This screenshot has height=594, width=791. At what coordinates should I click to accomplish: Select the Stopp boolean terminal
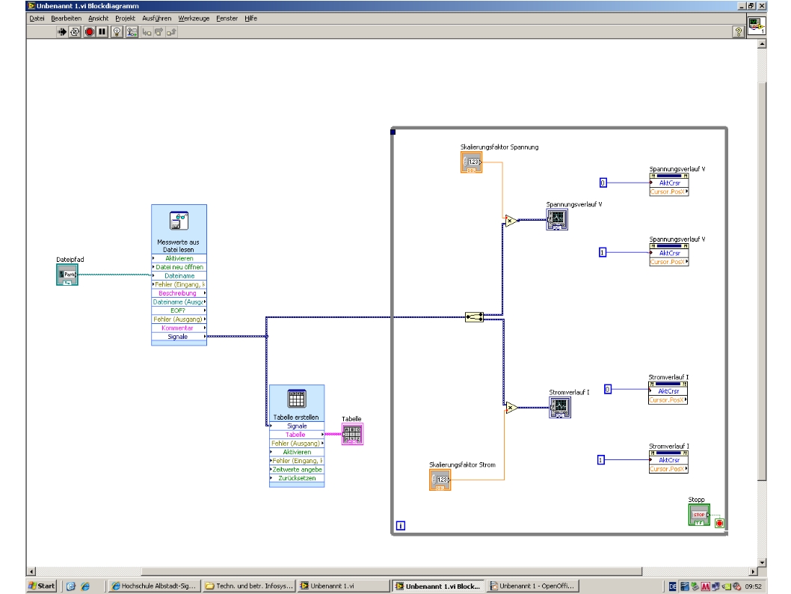point(699,515)
